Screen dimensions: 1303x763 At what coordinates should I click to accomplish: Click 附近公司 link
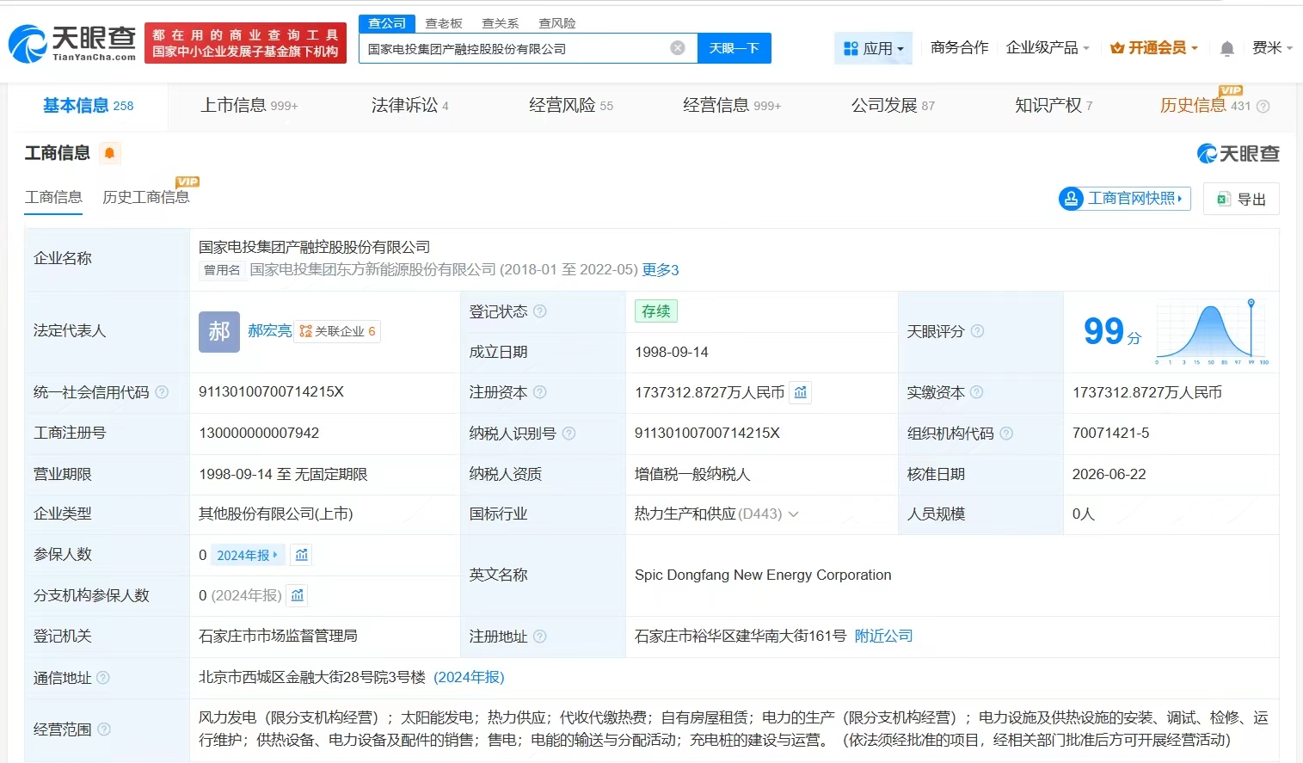pyautogui.click(x=883, y=637)
